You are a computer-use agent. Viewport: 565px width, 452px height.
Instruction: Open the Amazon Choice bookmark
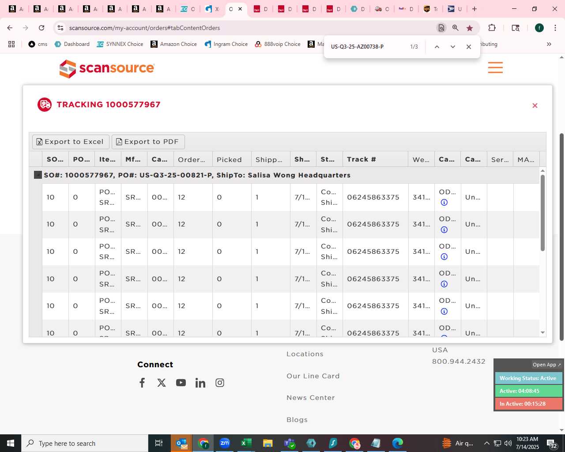[174, 44]
